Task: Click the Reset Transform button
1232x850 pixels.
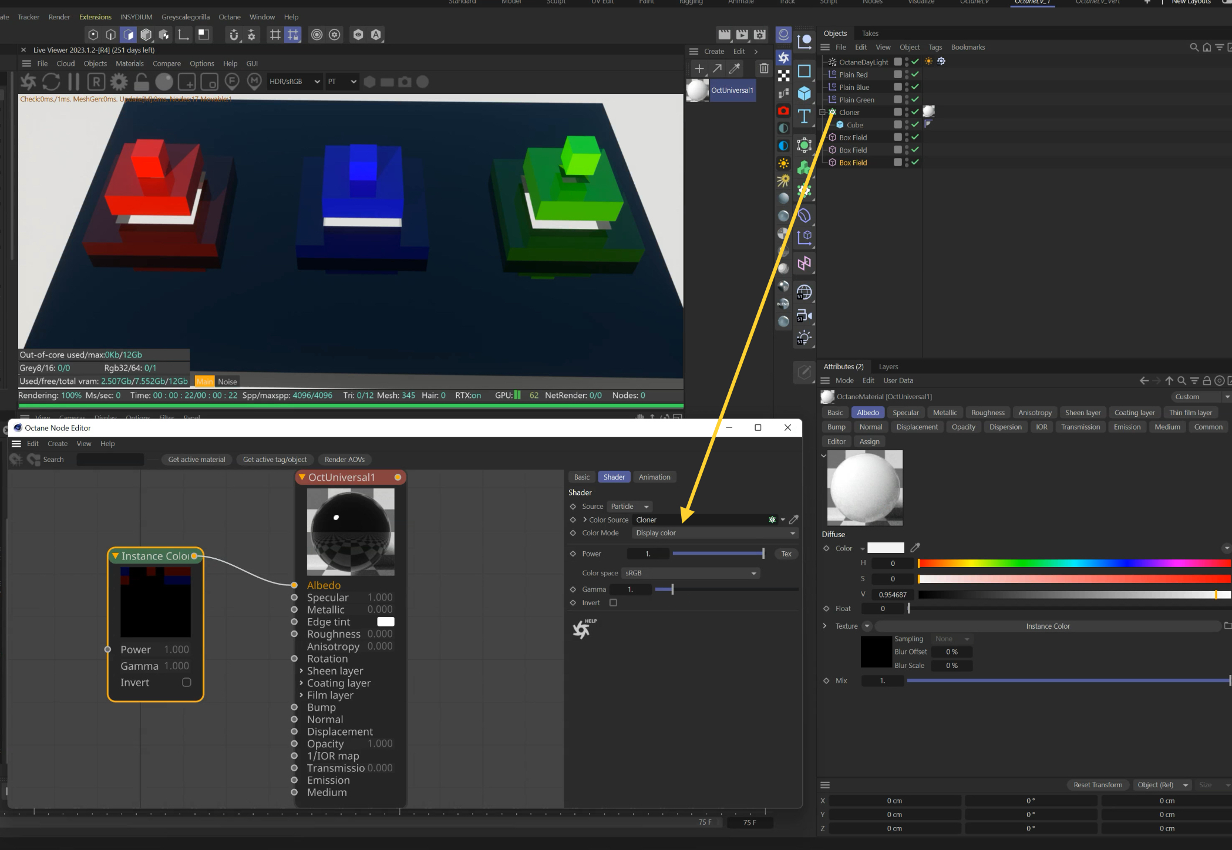Action: point(1097,785)
